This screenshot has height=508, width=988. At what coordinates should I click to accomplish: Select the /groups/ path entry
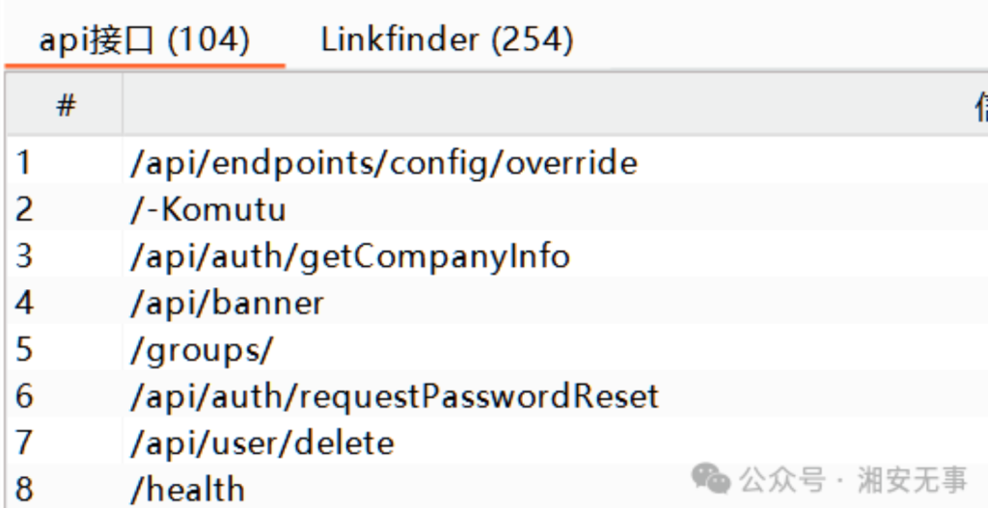point(202,350)
